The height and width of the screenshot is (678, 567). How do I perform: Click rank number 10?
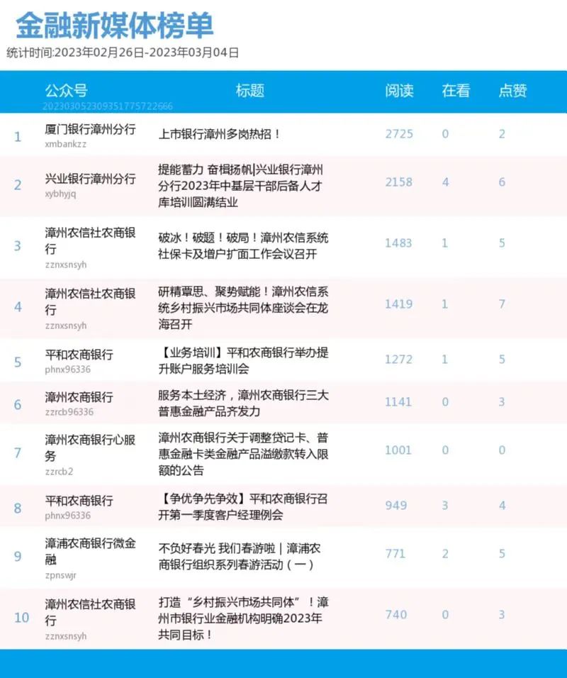pyautogui.click(x=21, y=618)
